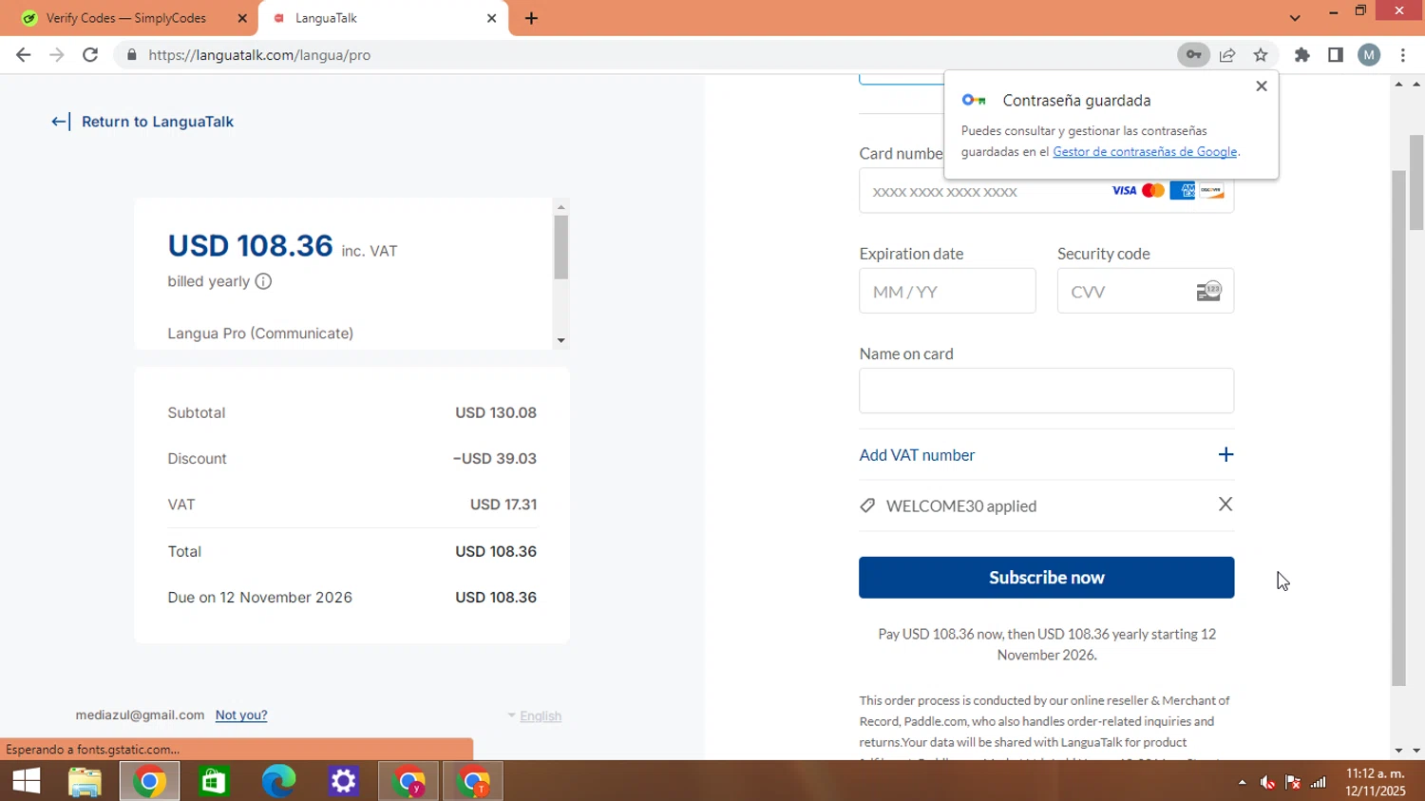Go back to the previous page
Image resolution: width=1425 pixels, height=801 pixels.
[24, 55]
